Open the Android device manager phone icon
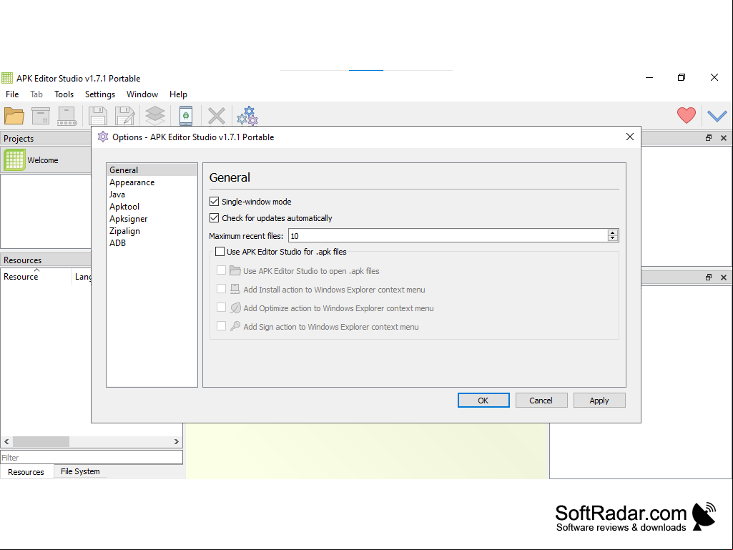Image resolution: width=733 pixels, height=550 pixels. (186, 116)
